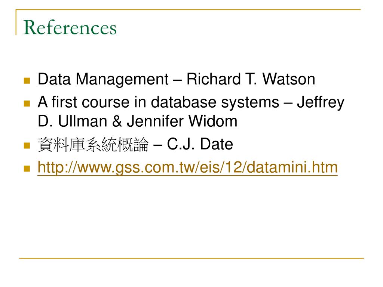Select the name "Jeffrey" on the second bullet
Viewport: 383px width, 287px height.
(320, 102)
